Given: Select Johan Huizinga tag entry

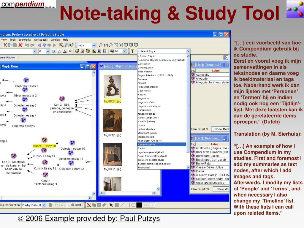Looking at the screenshot, I should coord(162,114).
